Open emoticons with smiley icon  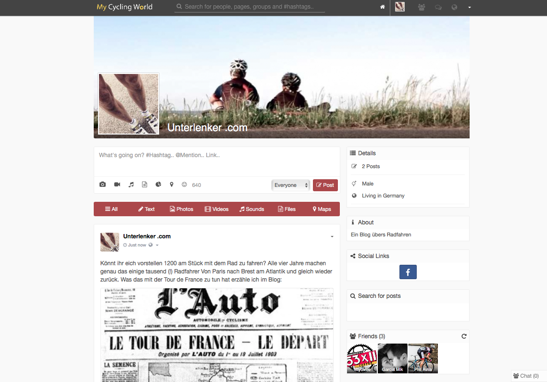coord(184,185)
